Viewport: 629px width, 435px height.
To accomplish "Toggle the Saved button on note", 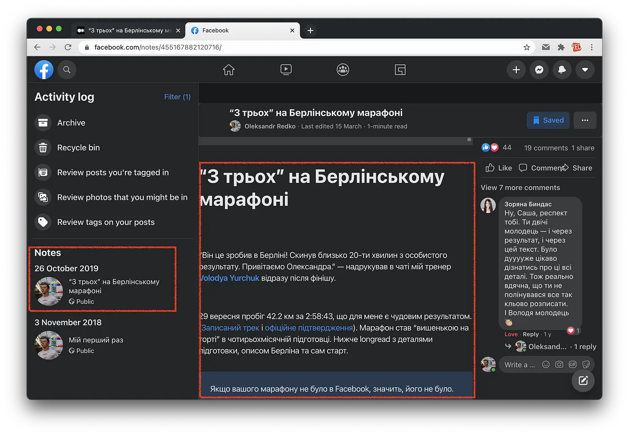I will click(548, 120).
